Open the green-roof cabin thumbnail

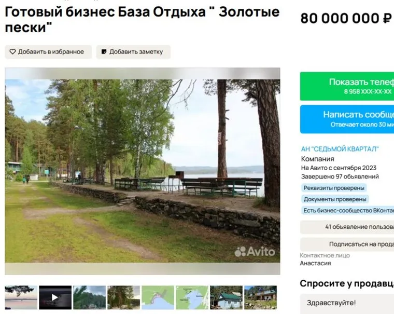tap(227, 297)
